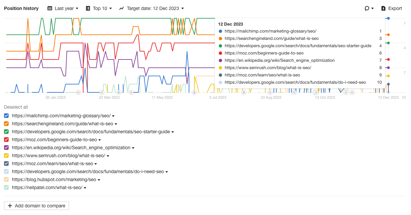411x215 pixels.
Task: Click the Export button
Action: (x=391, y=8)
